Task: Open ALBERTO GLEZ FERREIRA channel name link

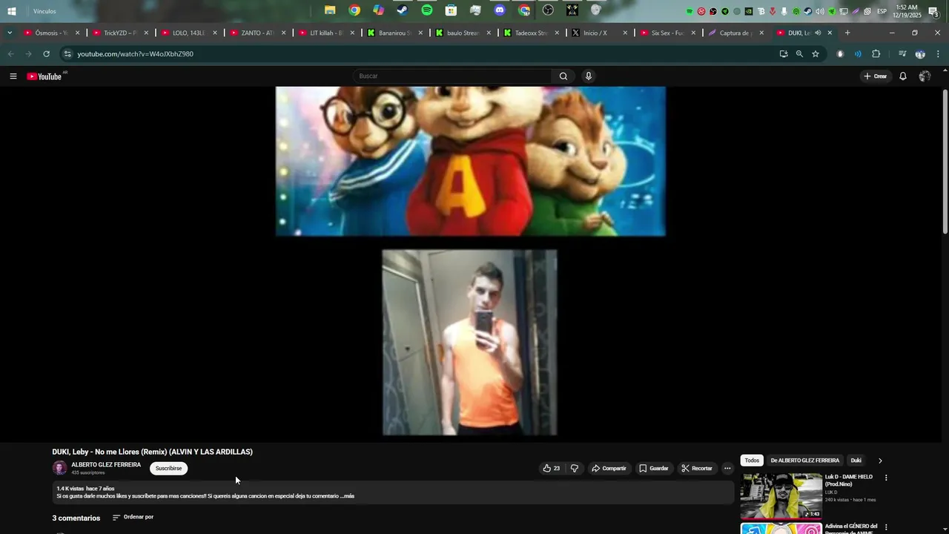Action: (x=106, y=465)
